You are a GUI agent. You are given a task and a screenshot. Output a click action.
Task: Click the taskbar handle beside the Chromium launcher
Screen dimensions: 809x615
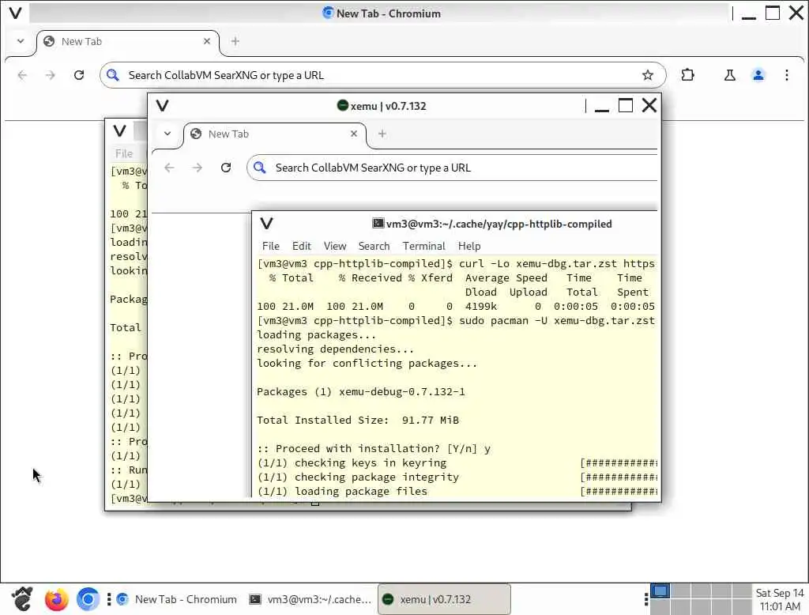pos(109,599)
